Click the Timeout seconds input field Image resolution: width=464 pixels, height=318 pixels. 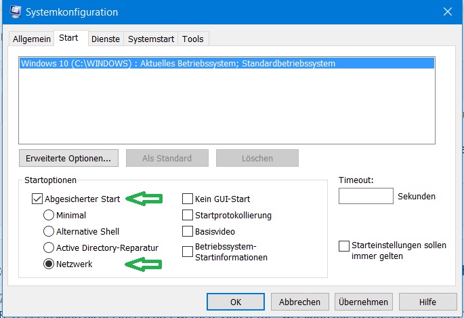point(366,196)
